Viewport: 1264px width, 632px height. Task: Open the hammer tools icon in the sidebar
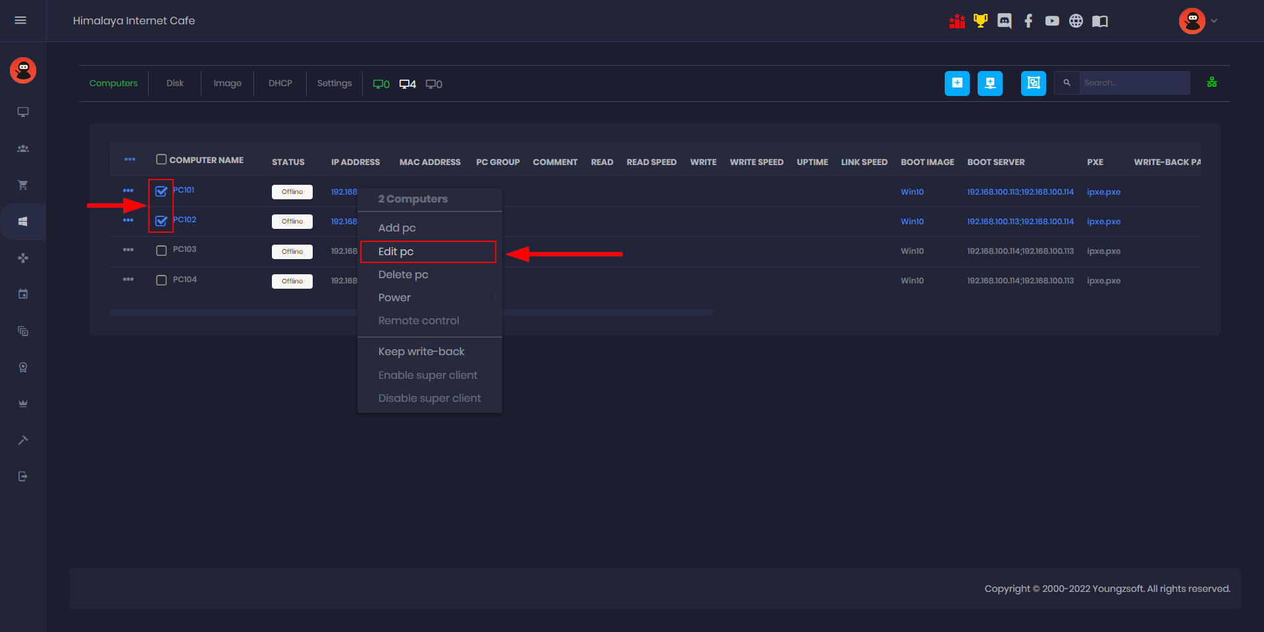click(x=22, y=440)
